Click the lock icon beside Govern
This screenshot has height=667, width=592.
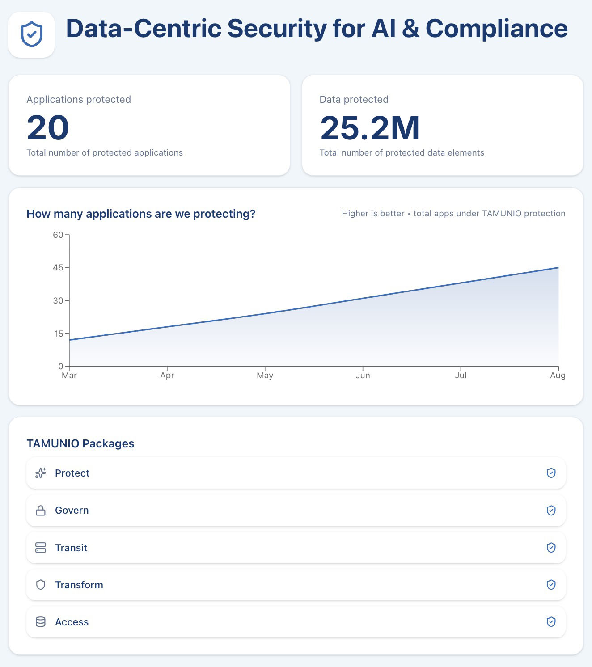tap(41, 511)
